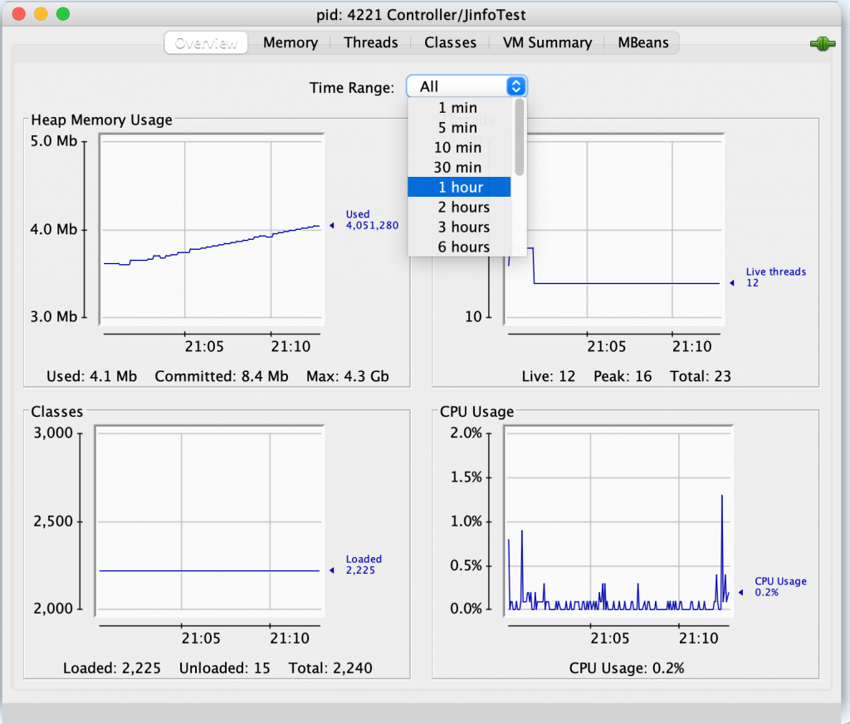The image size is (850, 724).
Task: Click the 'Total: 2,240' classes text
Action: [x=330, y=668]
